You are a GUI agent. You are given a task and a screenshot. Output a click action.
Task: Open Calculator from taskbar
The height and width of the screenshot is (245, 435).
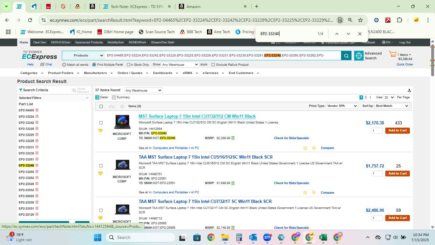tap(239, 237)
